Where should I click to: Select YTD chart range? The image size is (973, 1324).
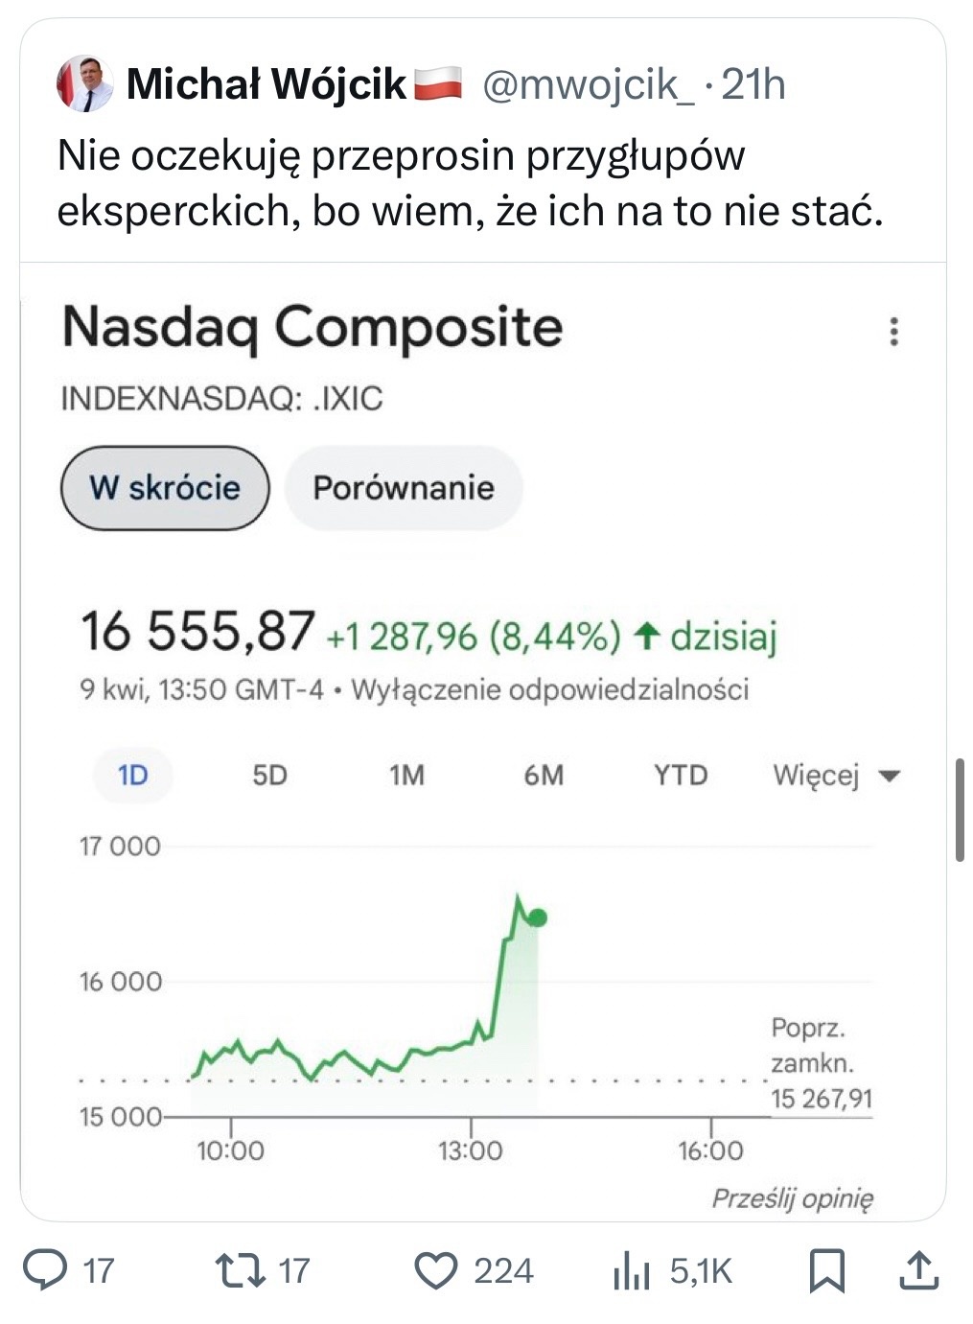681,775
